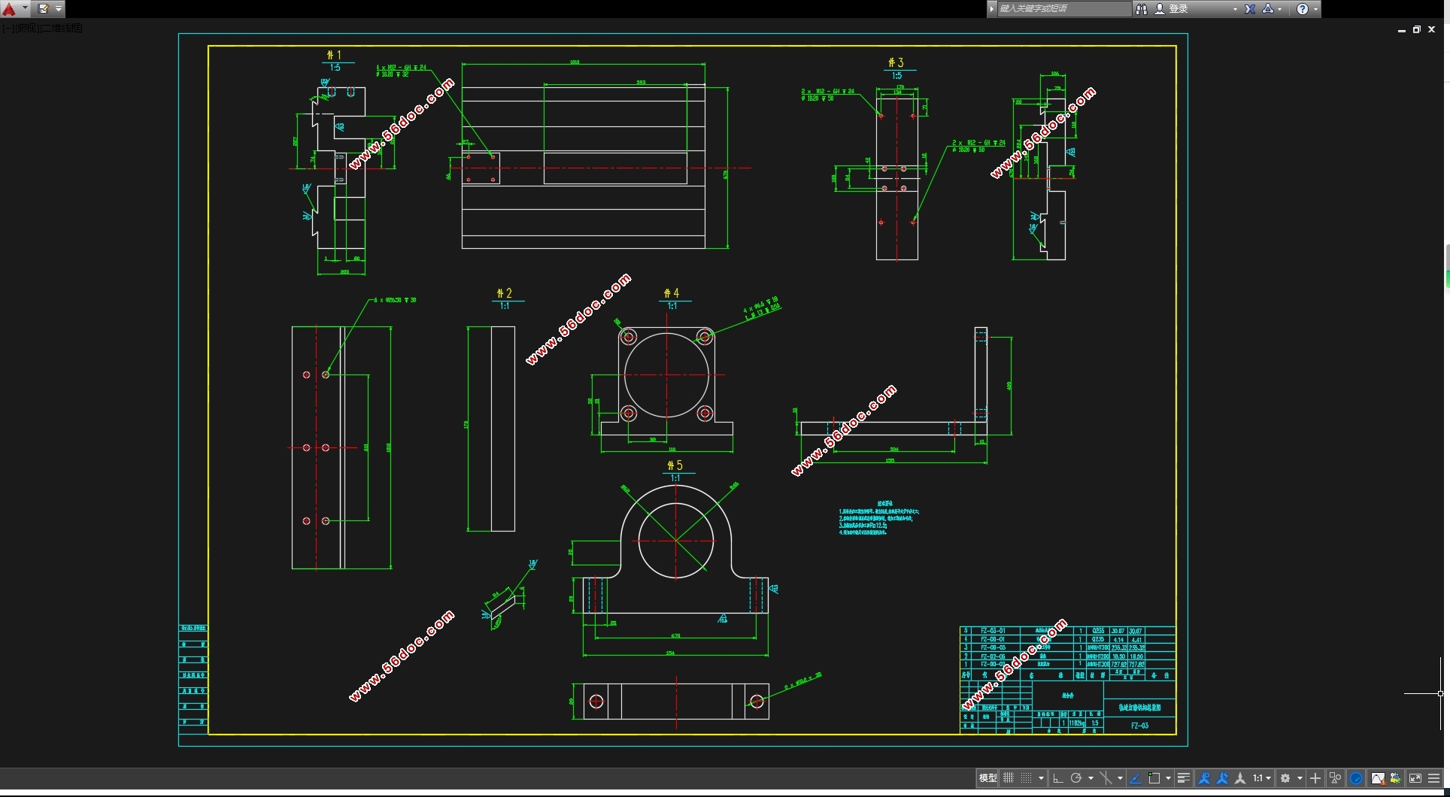Expand the help dropdown arrow
The height and width of the screenshot is (797, 1450).
1315,9
